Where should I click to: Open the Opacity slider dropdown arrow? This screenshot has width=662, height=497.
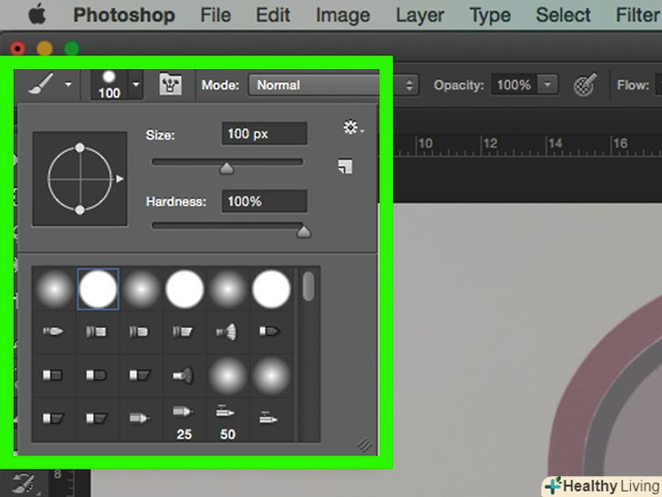[547, 85]
